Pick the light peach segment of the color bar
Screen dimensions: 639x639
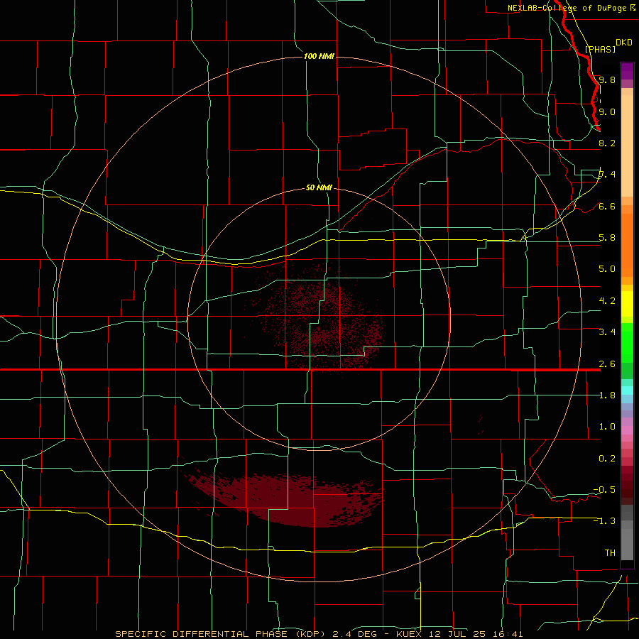click(627, 146)
